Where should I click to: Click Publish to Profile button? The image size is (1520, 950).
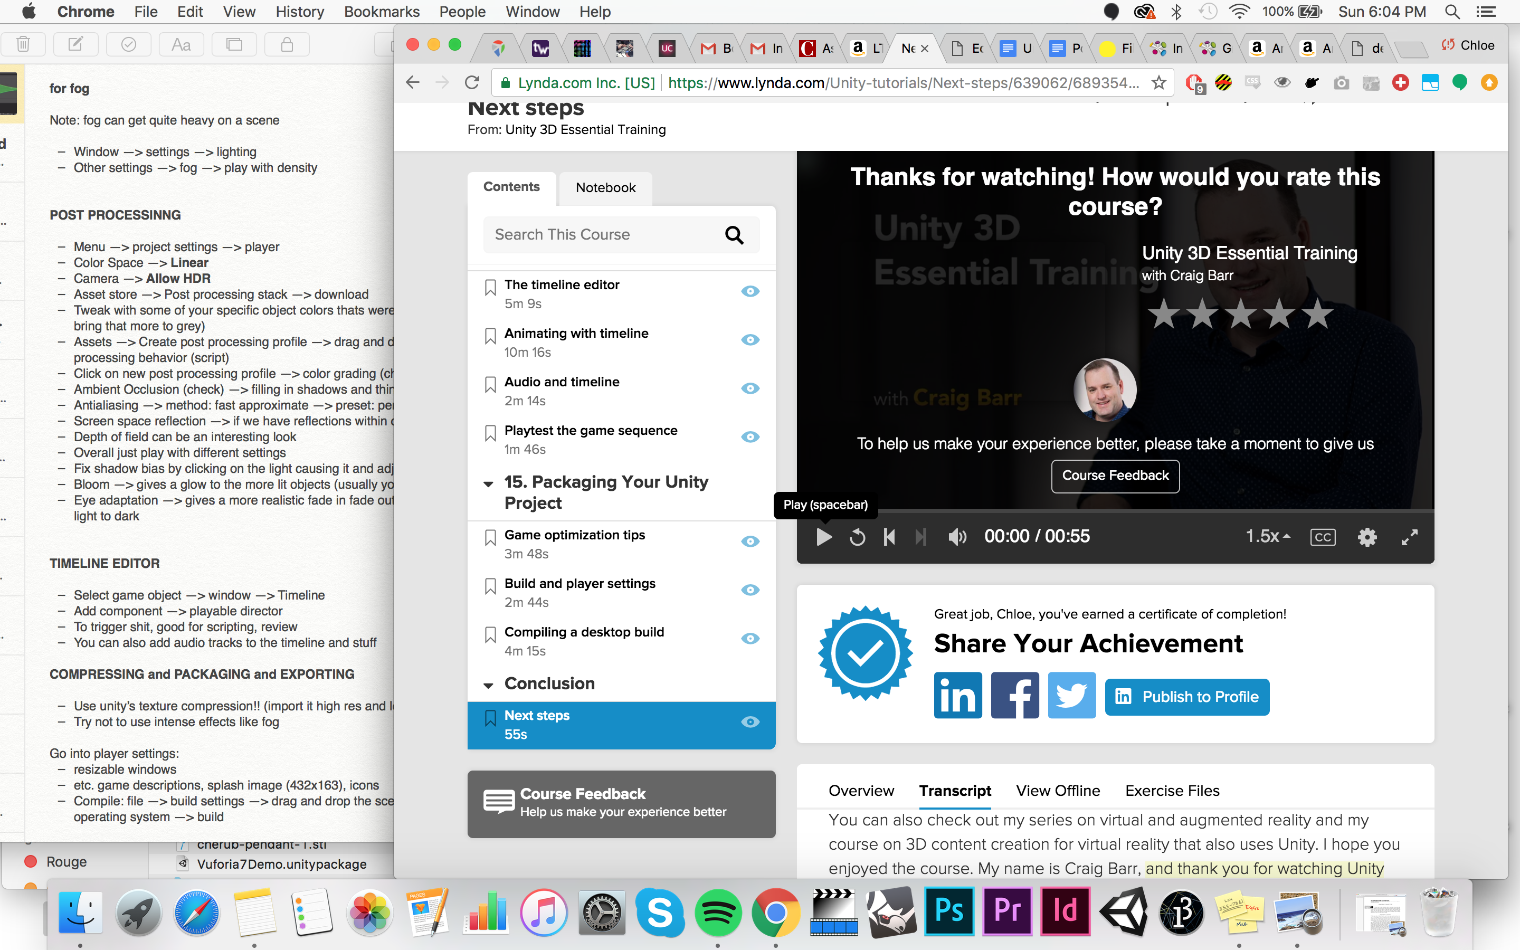(x=1187, y=697)
